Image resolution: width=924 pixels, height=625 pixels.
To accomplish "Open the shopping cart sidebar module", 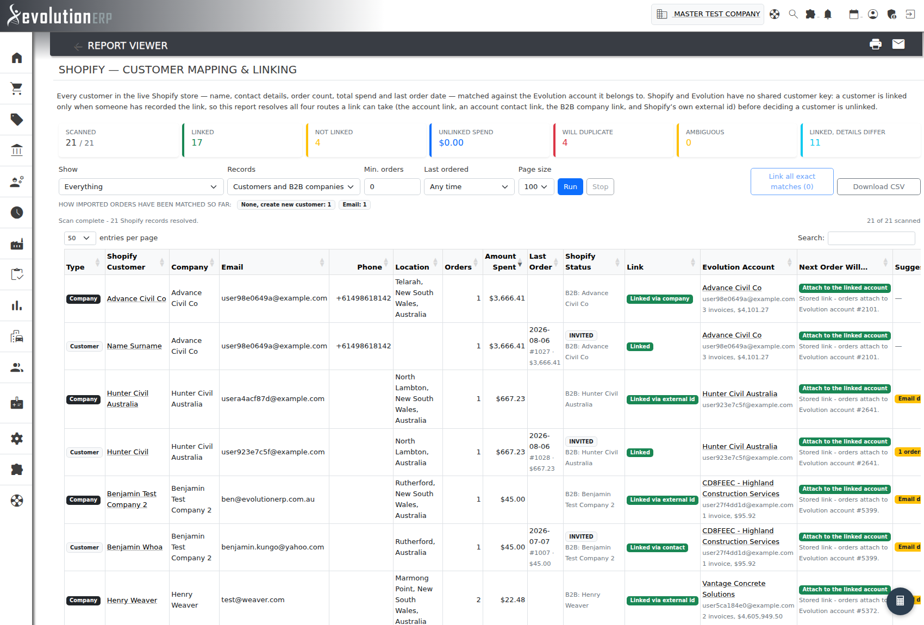I will (17, 89).
